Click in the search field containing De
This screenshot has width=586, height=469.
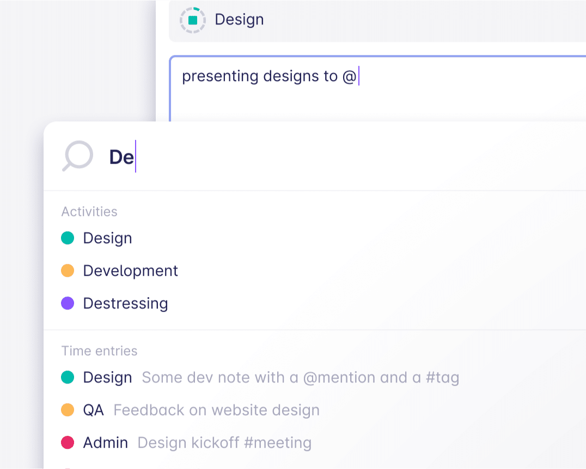(x=327, y=157)
